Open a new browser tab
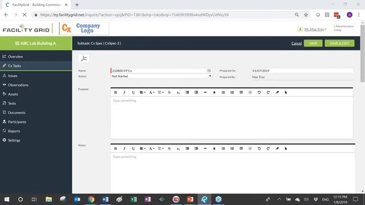The width and height of the screenshot is (365, 205). 77,5
